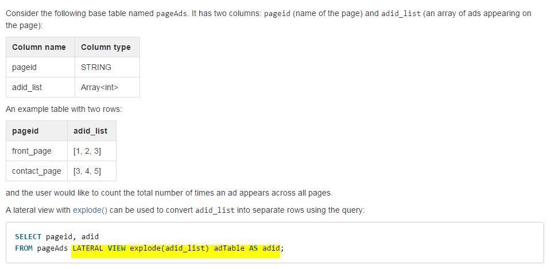The image size is (551, 269).
Task: Click the 'Column name' table header
Action: (x=39, y=47)
